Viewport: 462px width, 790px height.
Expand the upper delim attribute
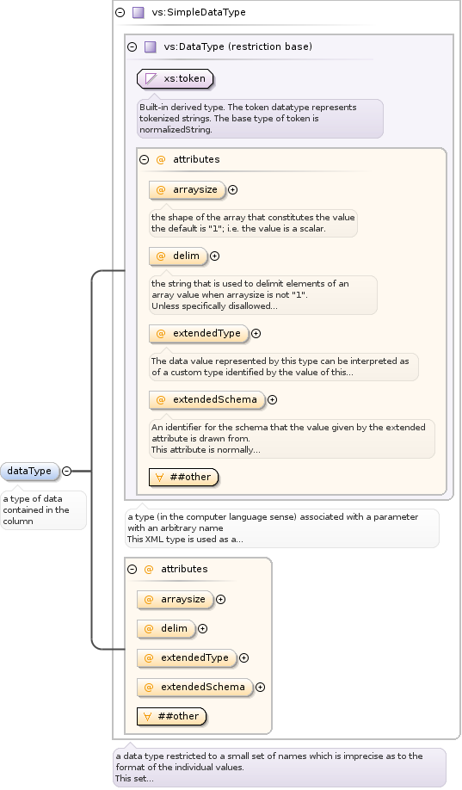[214, 256]
